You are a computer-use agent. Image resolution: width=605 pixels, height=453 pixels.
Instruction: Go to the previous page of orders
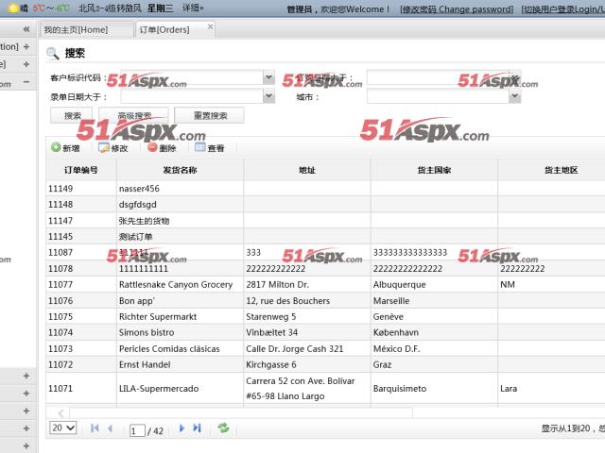pos(110,428)
